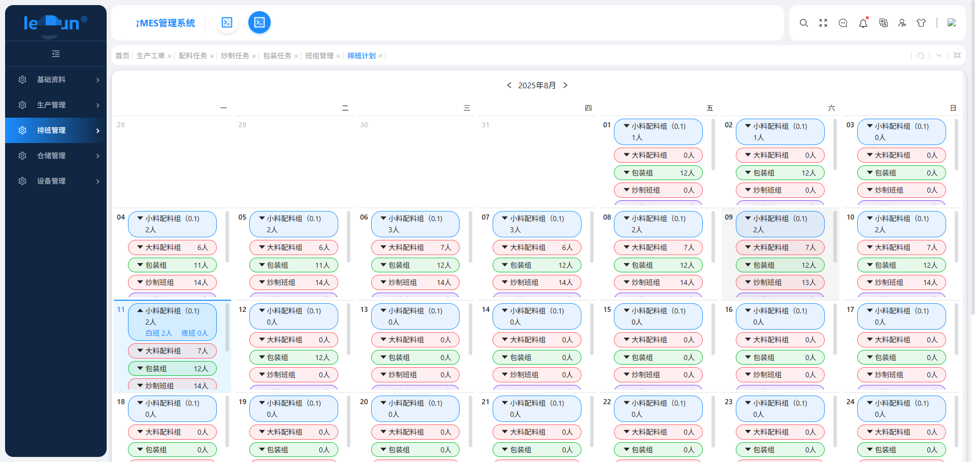Expand 大料配料组 0人 on day 20

coord(415,432)
